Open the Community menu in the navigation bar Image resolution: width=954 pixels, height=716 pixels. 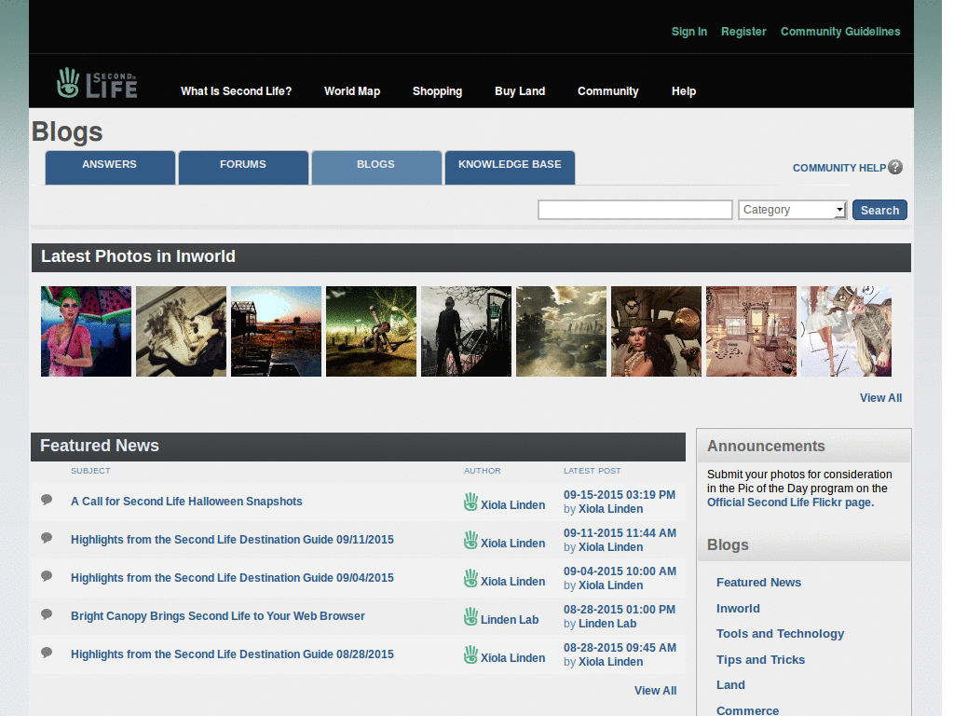click(607, 91)
